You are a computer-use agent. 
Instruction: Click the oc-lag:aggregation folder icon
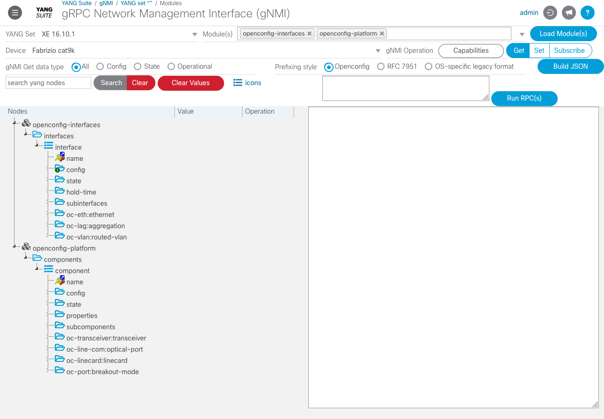point(59,225)
